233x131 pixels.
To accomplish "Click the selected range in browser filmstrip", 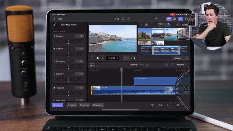I will click(x=166, y=50).
